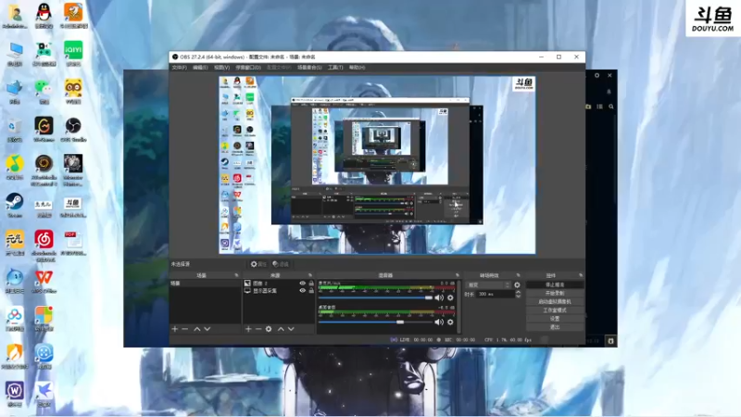The width and height of the screenshot is (741, 417).
Task: Click search icon in the dark background window
Action: coord(611,107)
